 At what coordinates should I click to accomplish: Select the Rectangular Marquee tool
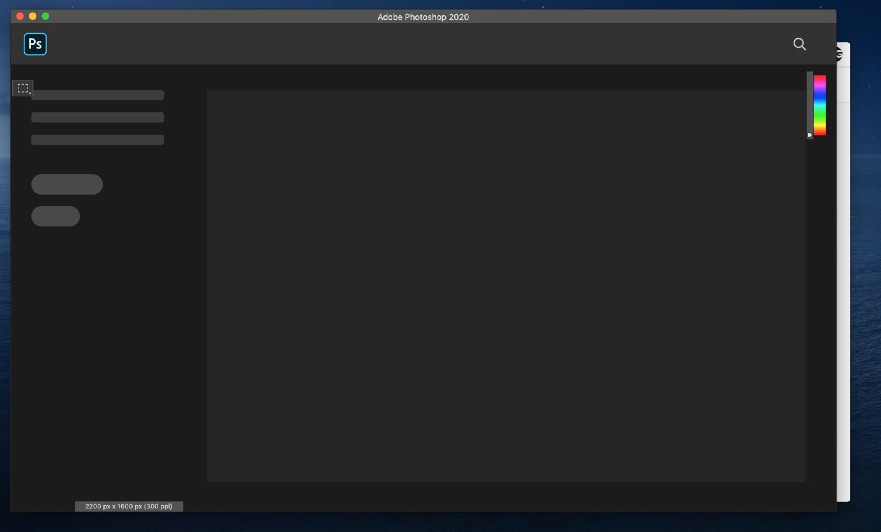point(23,88)
